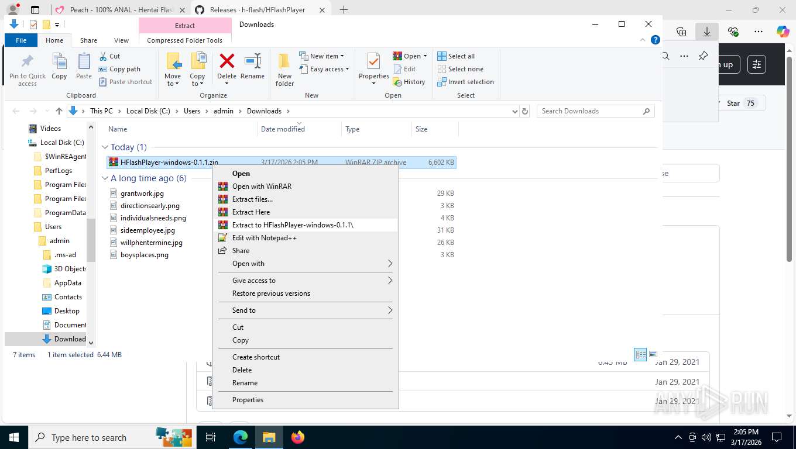Click Delete in the context menu

[x=305, y=370]
